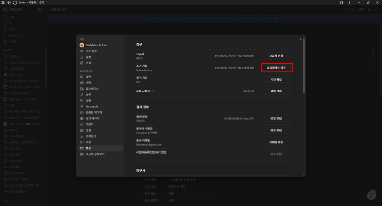Click the 기간 편집 button
This screenshot has width=382, height=206.
coord(276,79)
